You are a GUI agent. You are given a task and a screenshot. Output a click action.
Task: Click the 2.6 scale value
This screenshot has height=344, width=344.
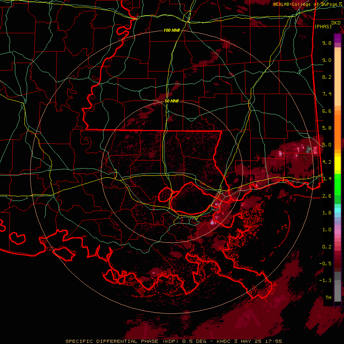click(x=327, y=196)
